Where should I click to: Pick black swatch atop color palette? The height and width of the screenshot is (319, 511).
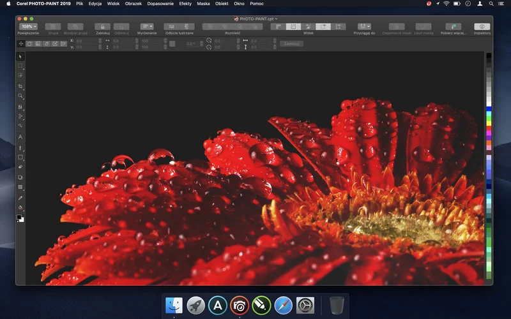[x=489, y=56]
